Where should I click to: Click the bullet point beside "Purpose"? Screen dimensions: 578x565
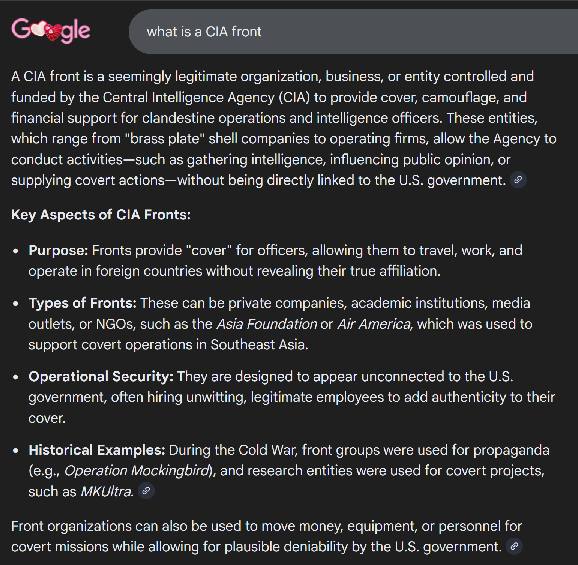coord(16,251)
